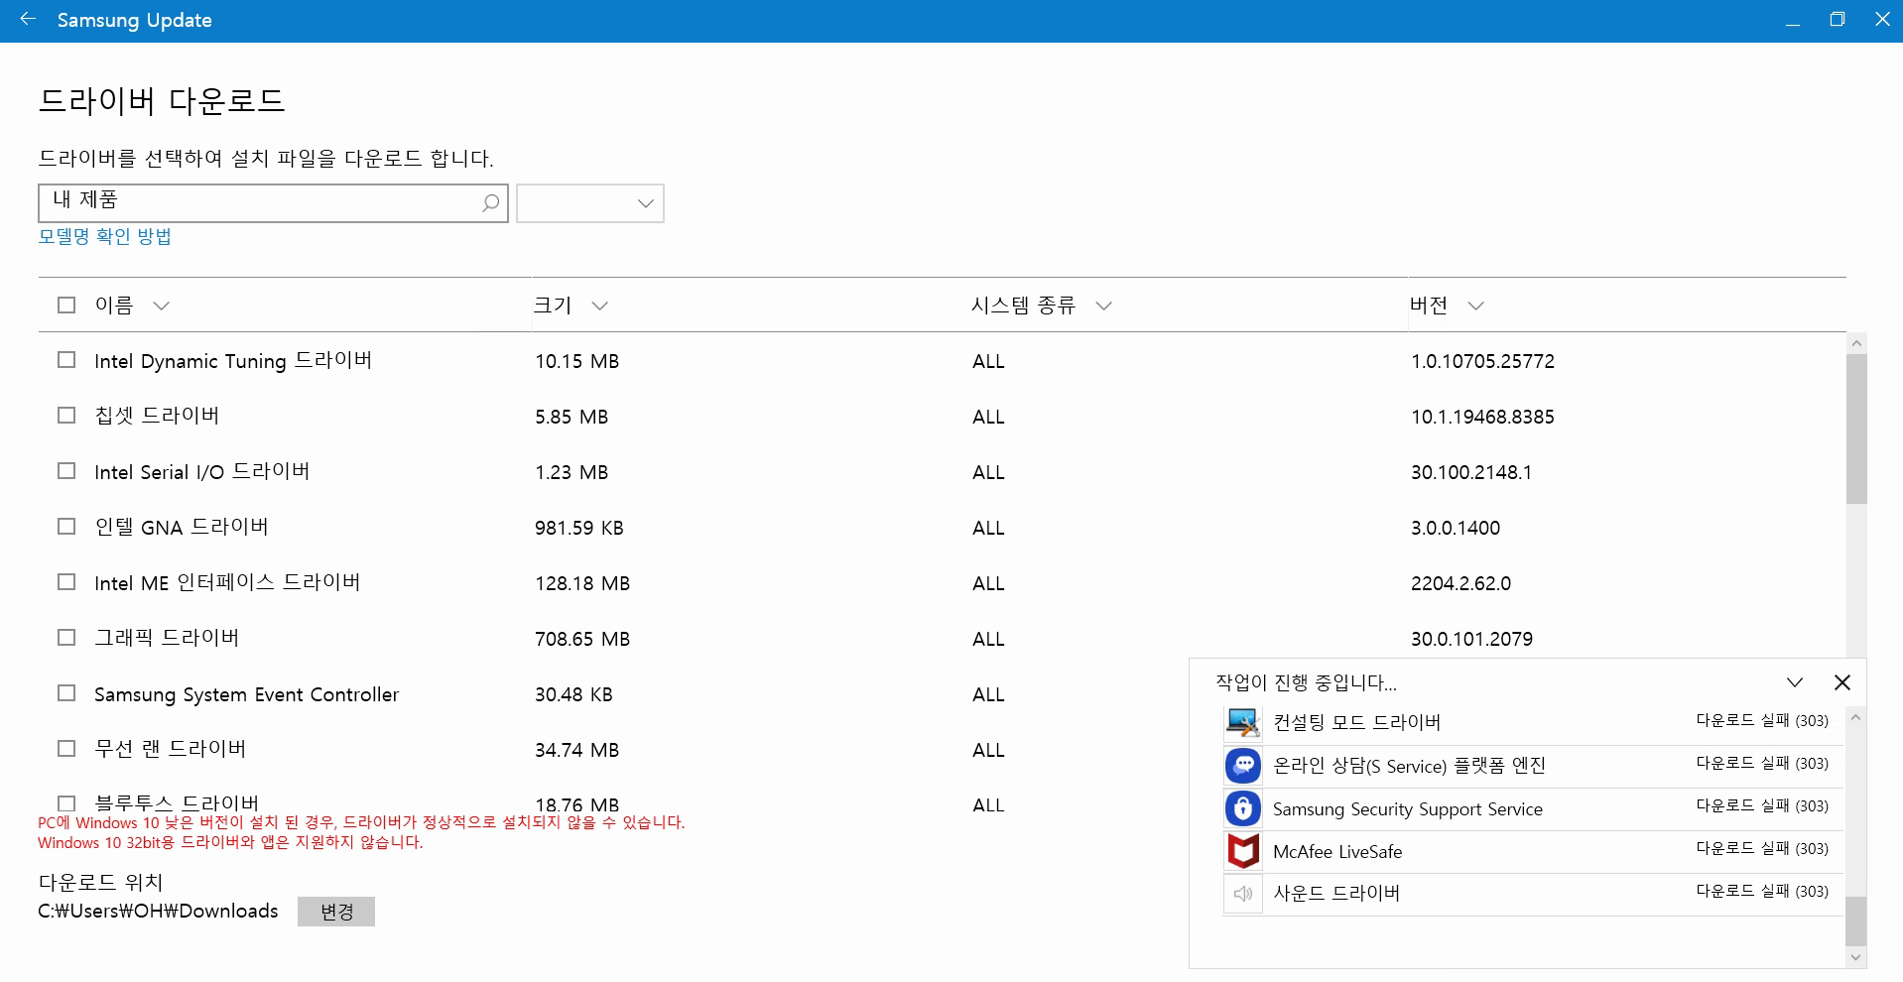Collapse the task progress panel with chevron
This screenshot has height=982, width=1903.
pos(1795,682)
